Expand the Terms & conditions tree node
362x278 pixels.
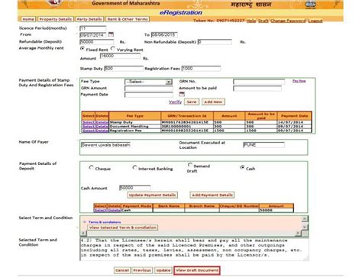pos(85,222)
